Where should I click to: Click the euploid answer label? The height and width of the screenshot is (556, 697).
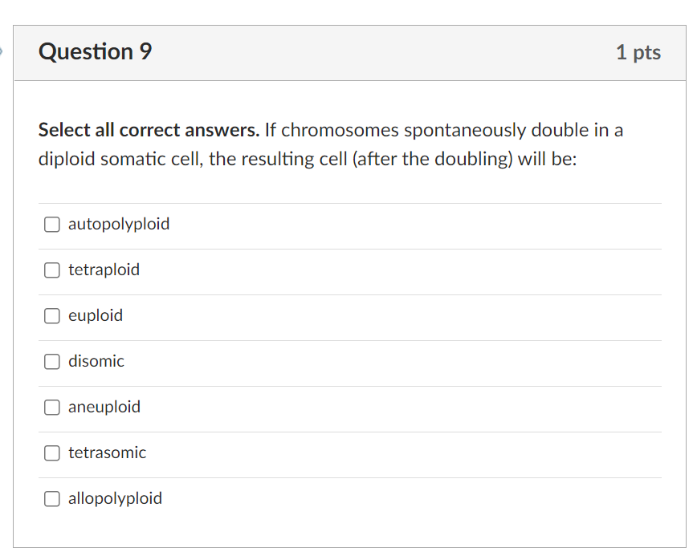pyautogui.click(x=96, y=316)
